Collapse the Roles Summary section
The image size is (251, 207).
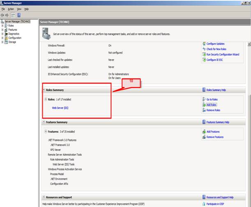click(x=44, y=90)
